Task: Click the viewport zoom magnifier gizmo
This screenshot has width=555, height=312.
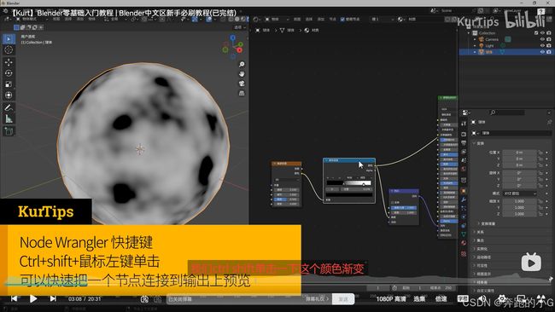Action: [x=242, y=64]
